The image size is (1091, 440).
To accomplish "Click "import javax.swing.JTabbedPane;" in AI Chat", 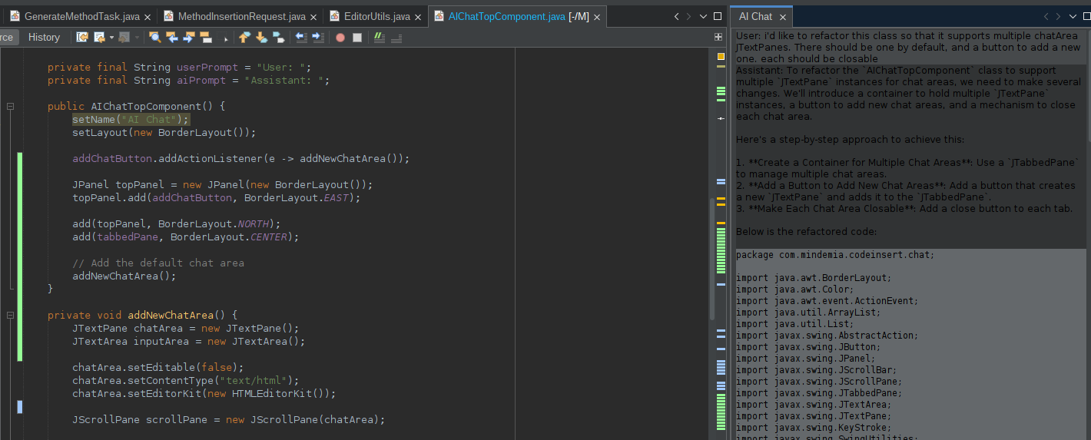I will click(819, 393).
